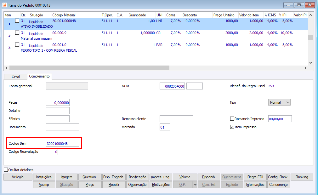Switch to the Geral tab
Viewport: 318px width, 195px height.
16,77
